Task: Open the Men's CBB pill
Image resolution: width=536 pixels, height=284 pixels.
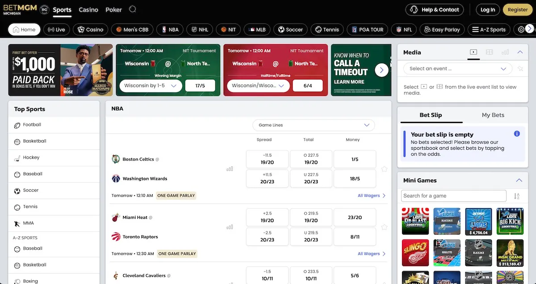Action: tap(132, 29)
